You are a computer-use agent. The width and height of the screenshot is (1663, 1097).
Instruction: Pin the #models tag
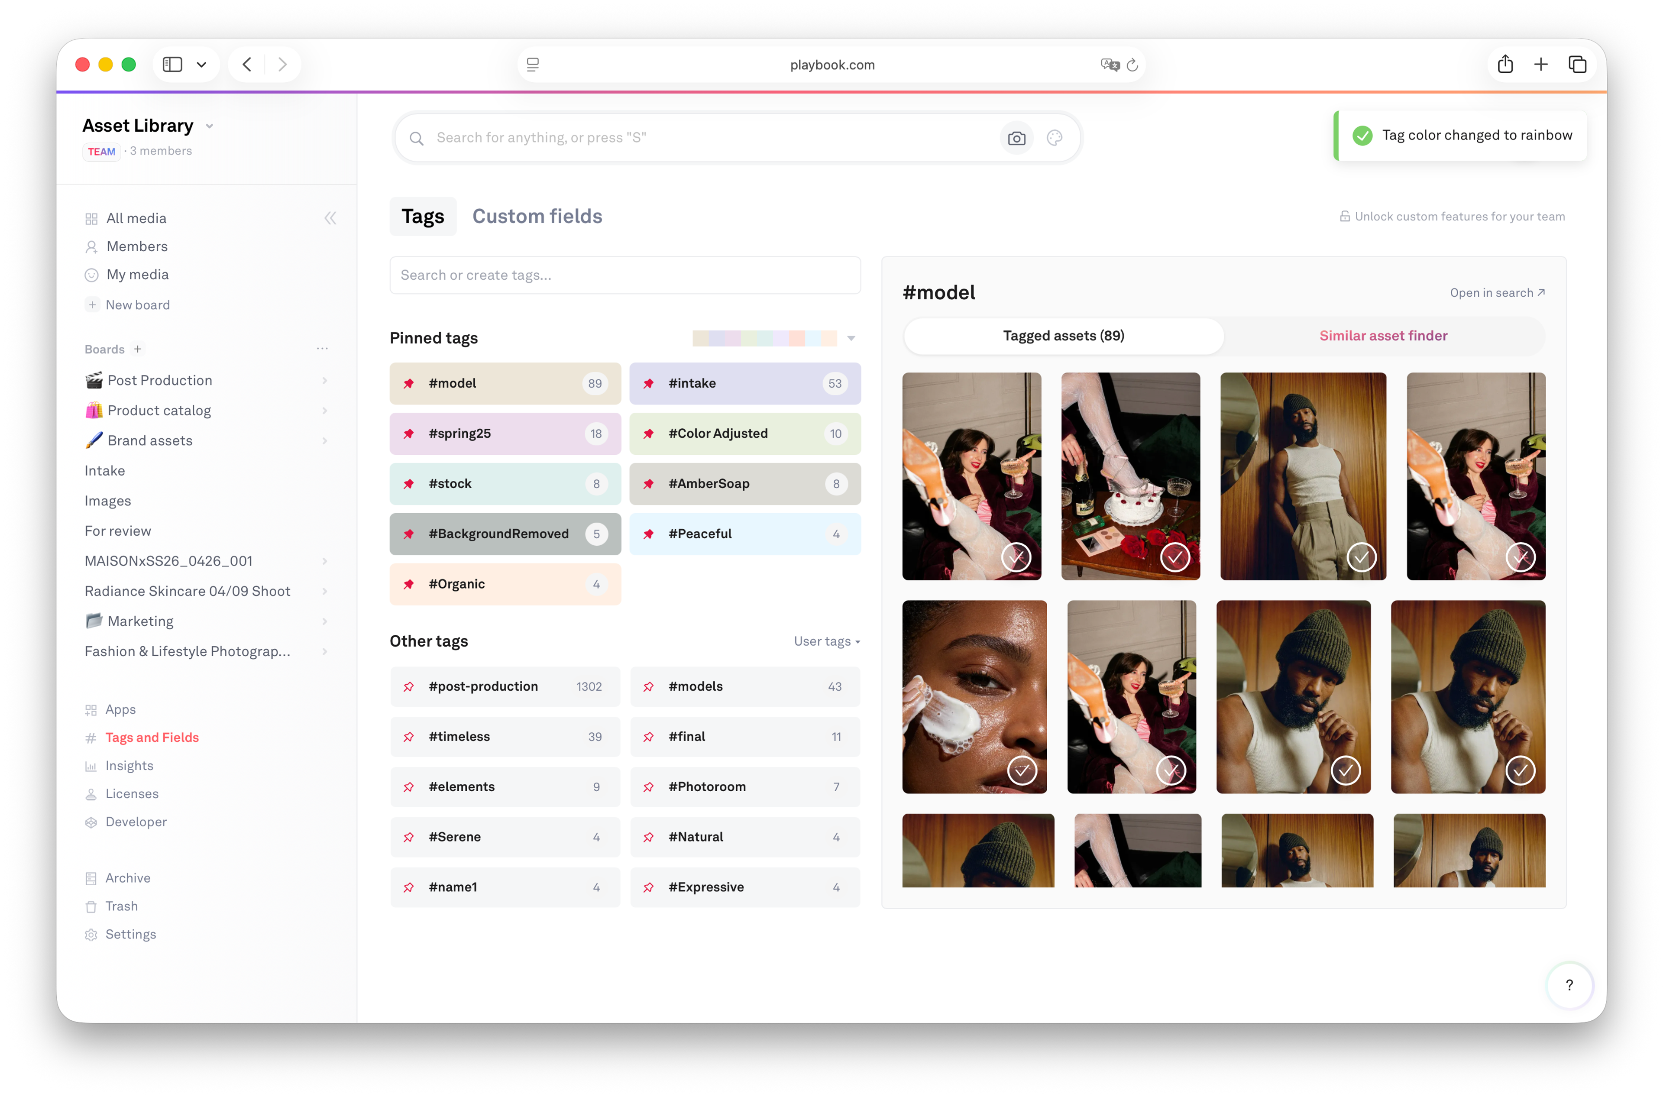point(649,686)
